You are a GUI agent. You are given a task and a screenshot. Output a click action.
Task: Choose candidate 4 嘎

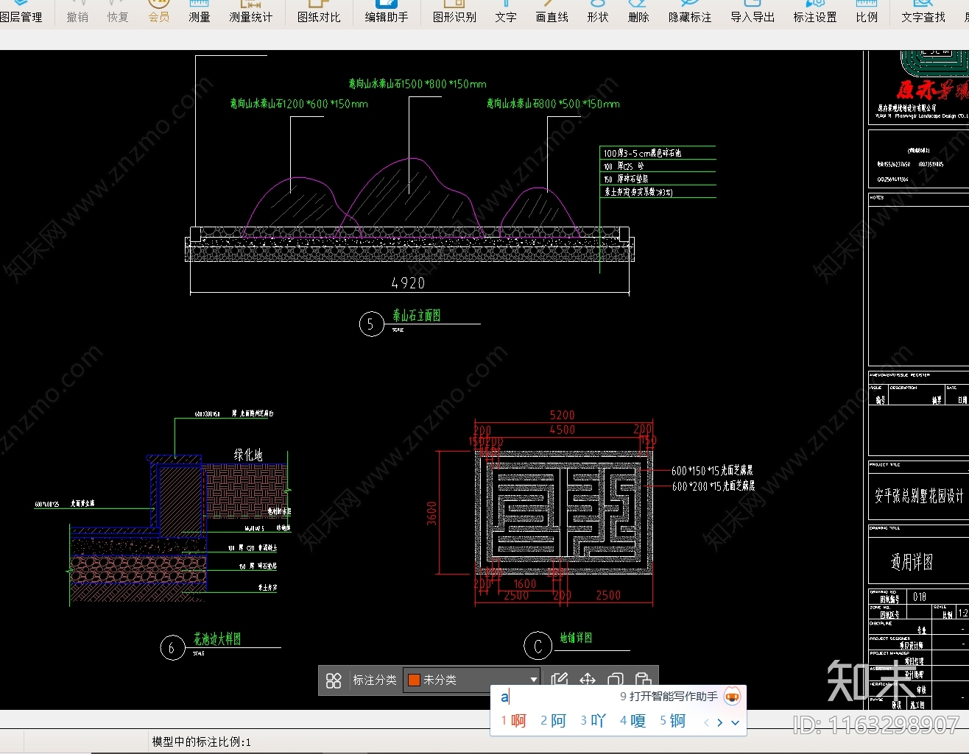coord(633,721)
